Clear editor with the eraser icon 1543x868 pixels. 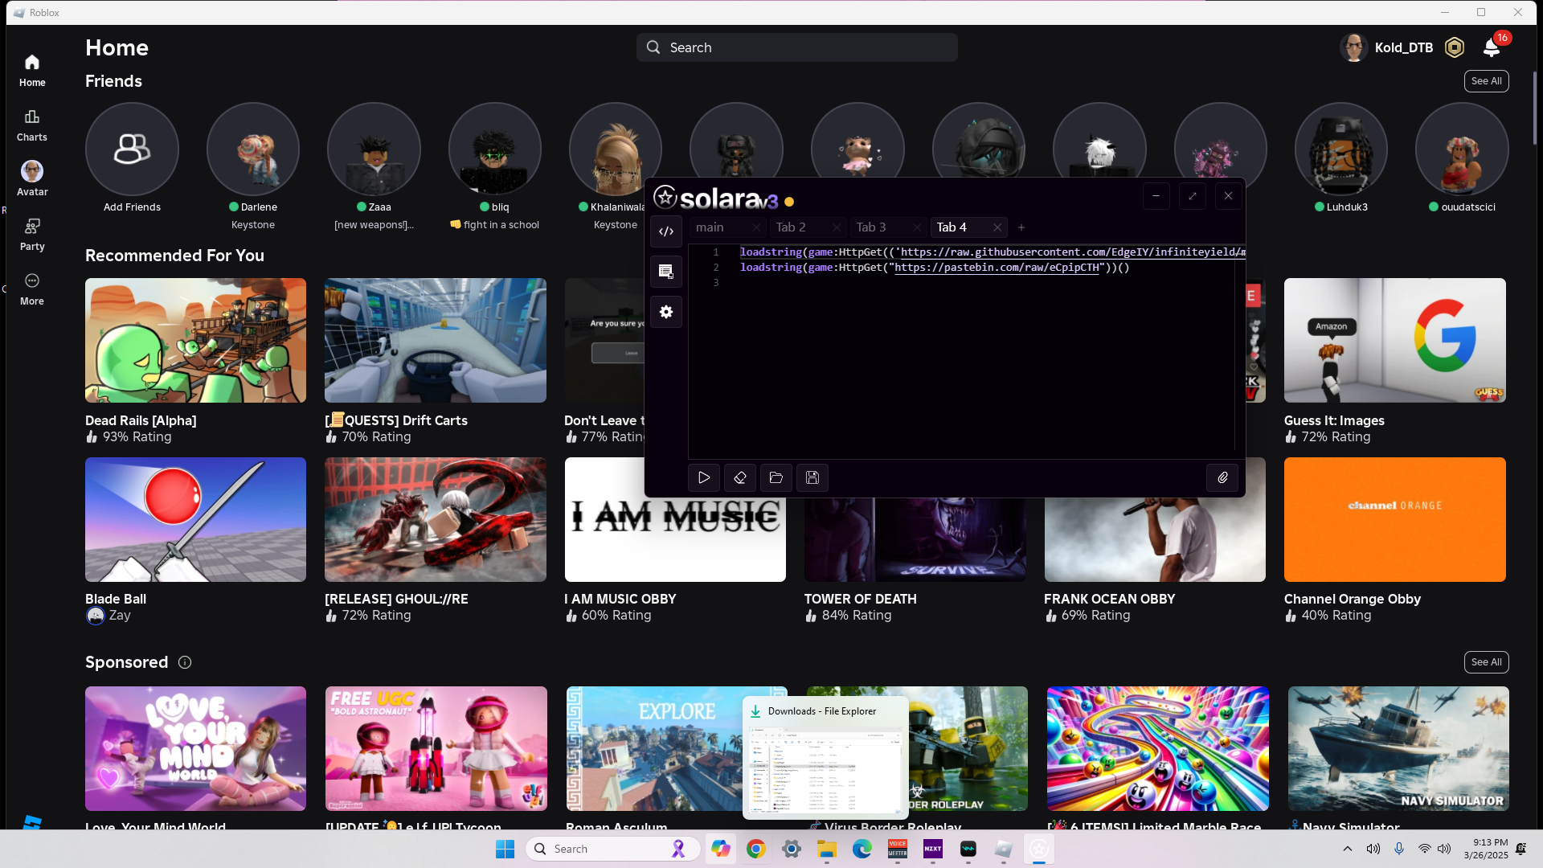[x=740, y=478]
